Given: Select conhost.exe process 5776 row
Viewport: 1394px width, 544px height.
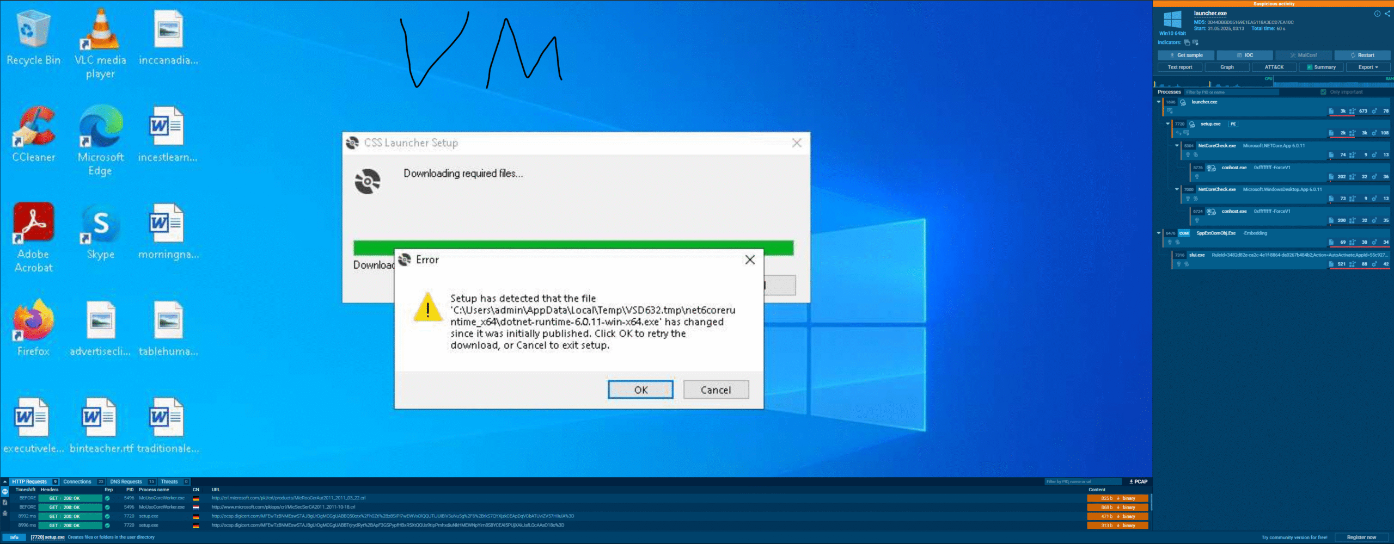Looking at the screenshot, I should (x=1289, y=172).
